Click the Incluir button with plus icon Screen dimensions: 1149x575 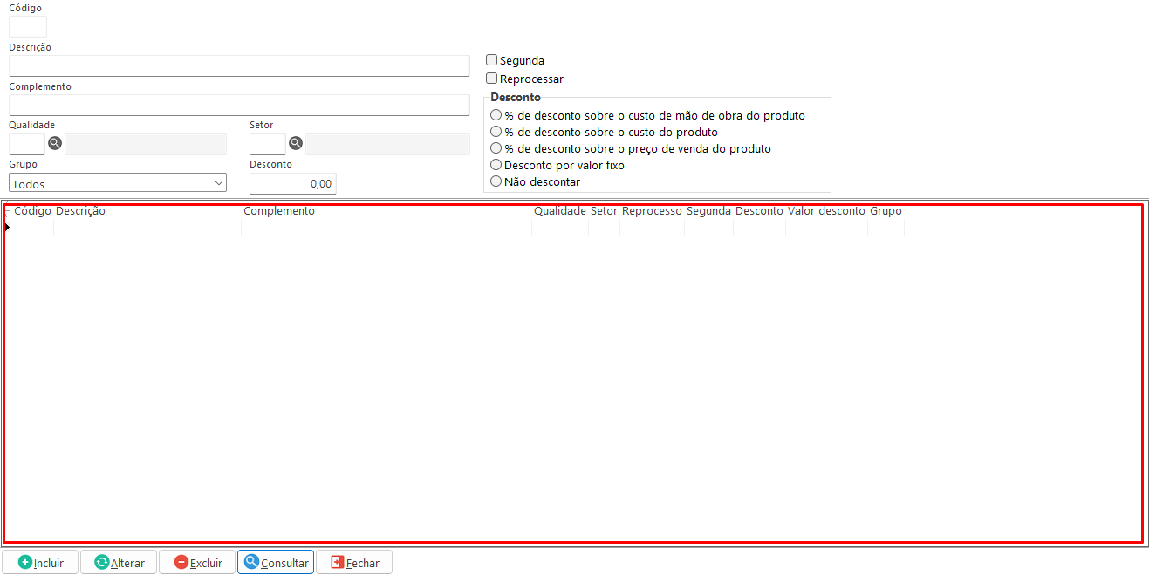40,562
